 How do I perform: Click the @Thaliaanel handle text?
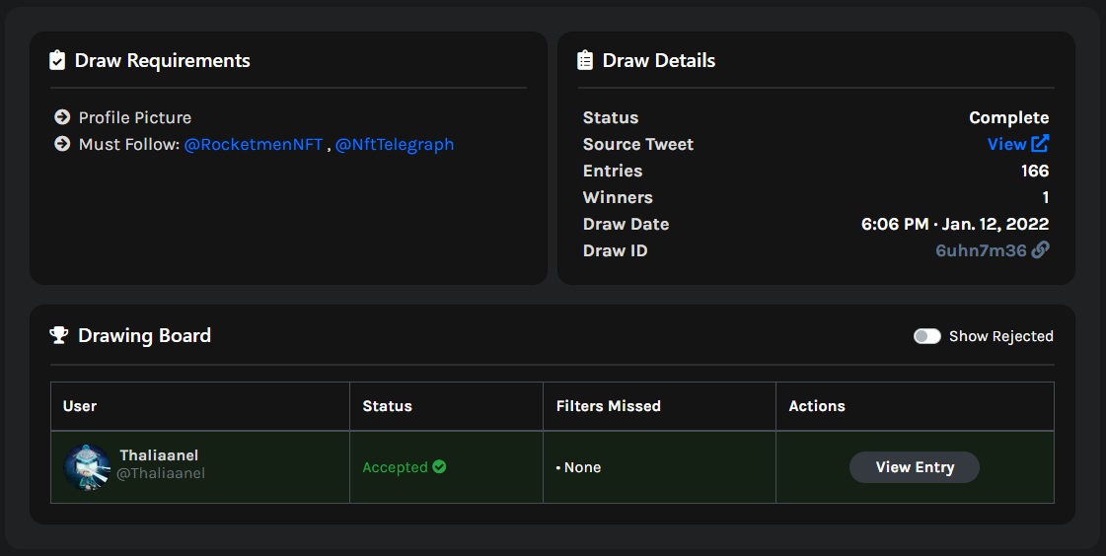[x=161, y=473]
